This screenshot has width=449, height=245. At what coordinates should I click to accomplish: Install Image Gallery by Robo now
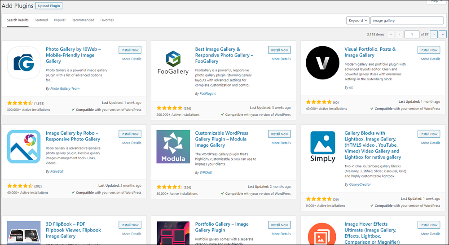(130, 134)
